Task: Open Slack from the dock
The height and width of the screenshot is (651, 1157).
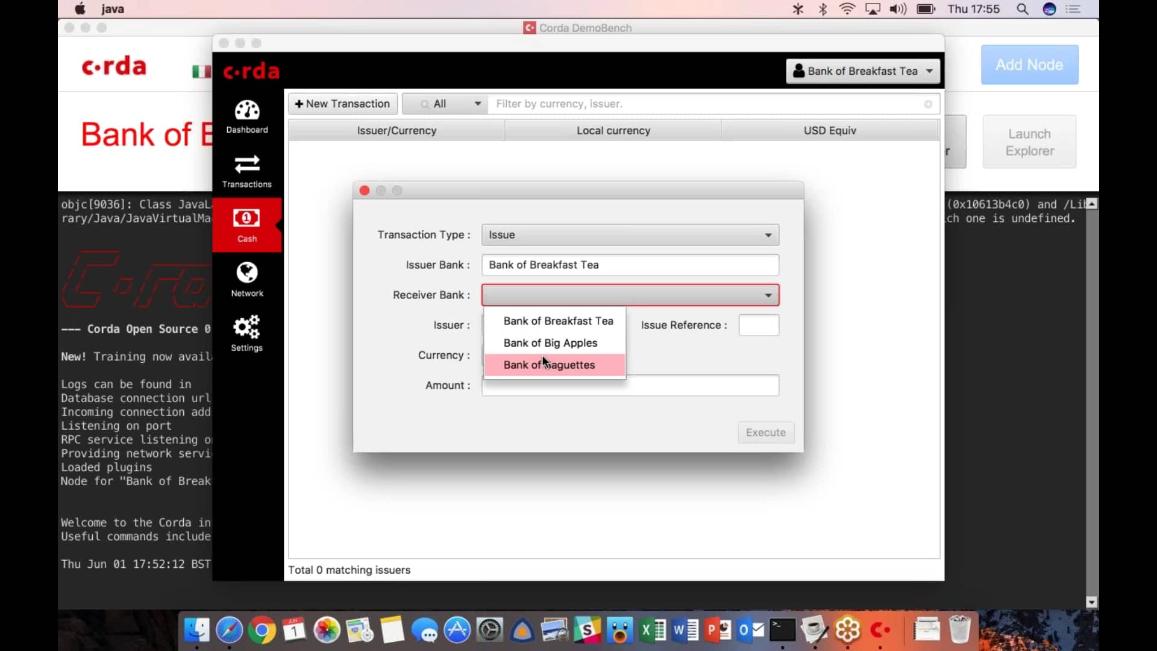Action: pos(588,631)
